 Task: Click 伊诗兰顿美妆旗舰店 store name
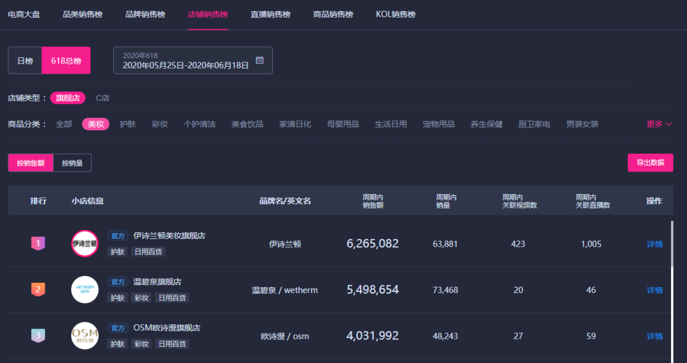(x=170, y=236)
